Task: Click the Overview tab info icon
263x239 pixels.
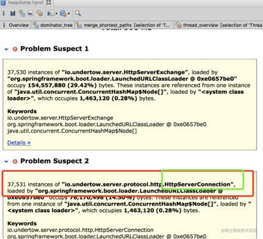Action: (4, 25)
